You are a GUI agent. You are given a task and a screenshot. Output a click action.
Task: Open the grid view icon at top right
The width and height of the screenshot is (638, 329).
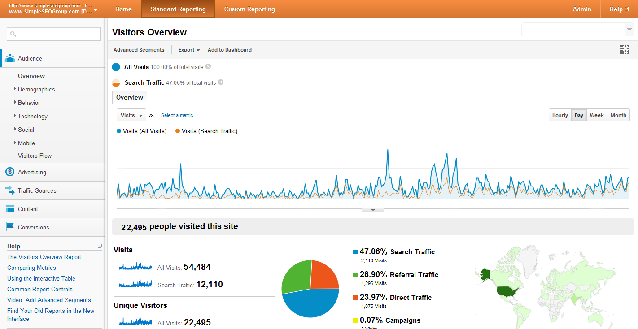[x=624, y=50]
